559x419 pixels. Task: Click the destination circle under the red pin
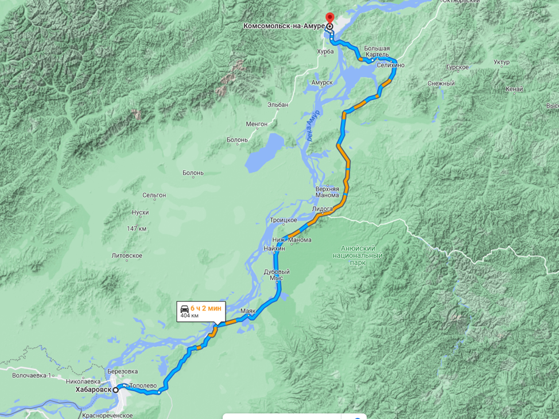coord(330,26)
